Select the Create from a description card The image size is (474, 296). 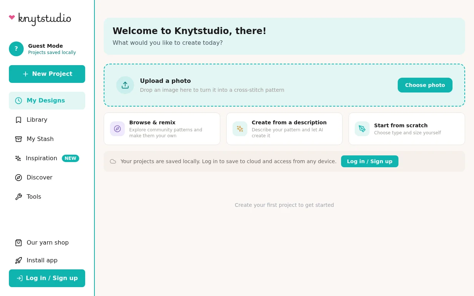pyautogui.click(x=284, y=129)
